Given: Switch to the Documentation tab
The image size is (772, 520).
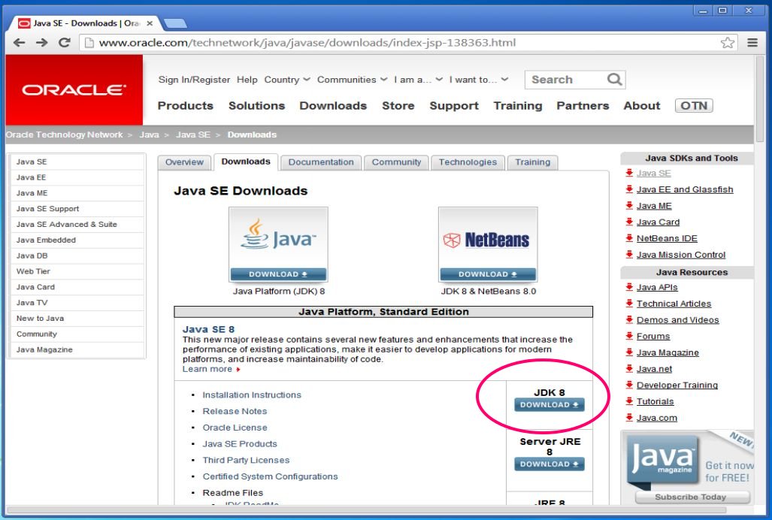Looking at the screenshot, I should click(x=321, y=162).
